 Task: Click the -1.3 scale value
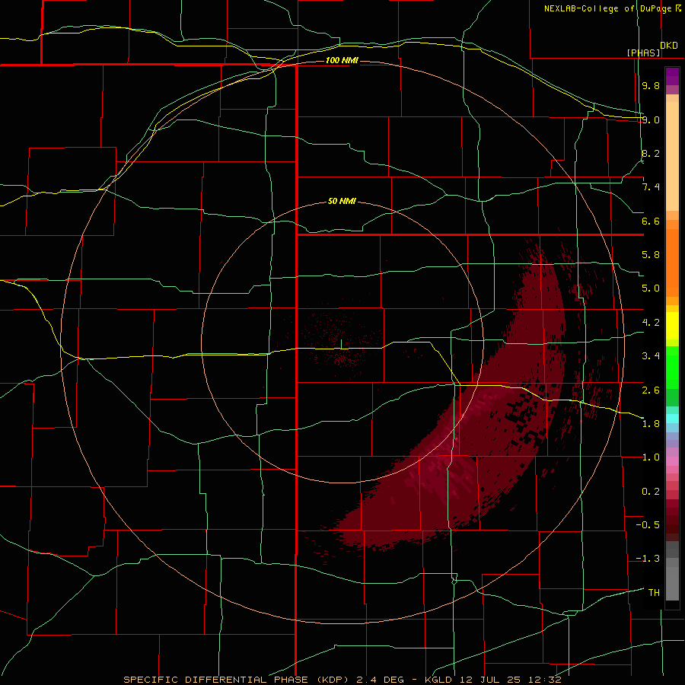click(x=648, y=559)
